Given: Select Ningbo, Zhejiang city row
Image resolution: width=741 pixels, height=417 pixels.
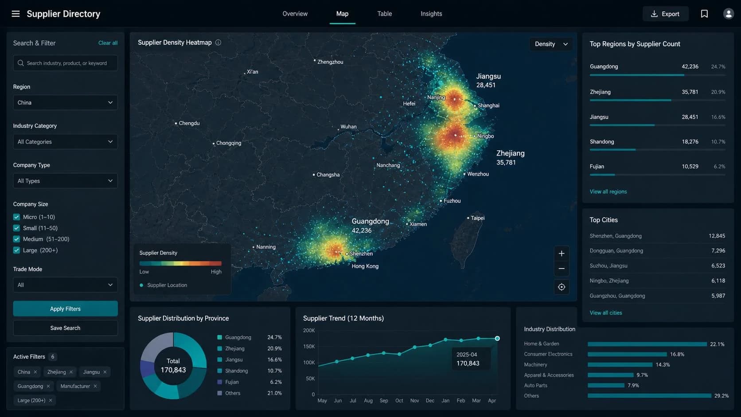Looking at the screenshot, I should coord(657,281).
